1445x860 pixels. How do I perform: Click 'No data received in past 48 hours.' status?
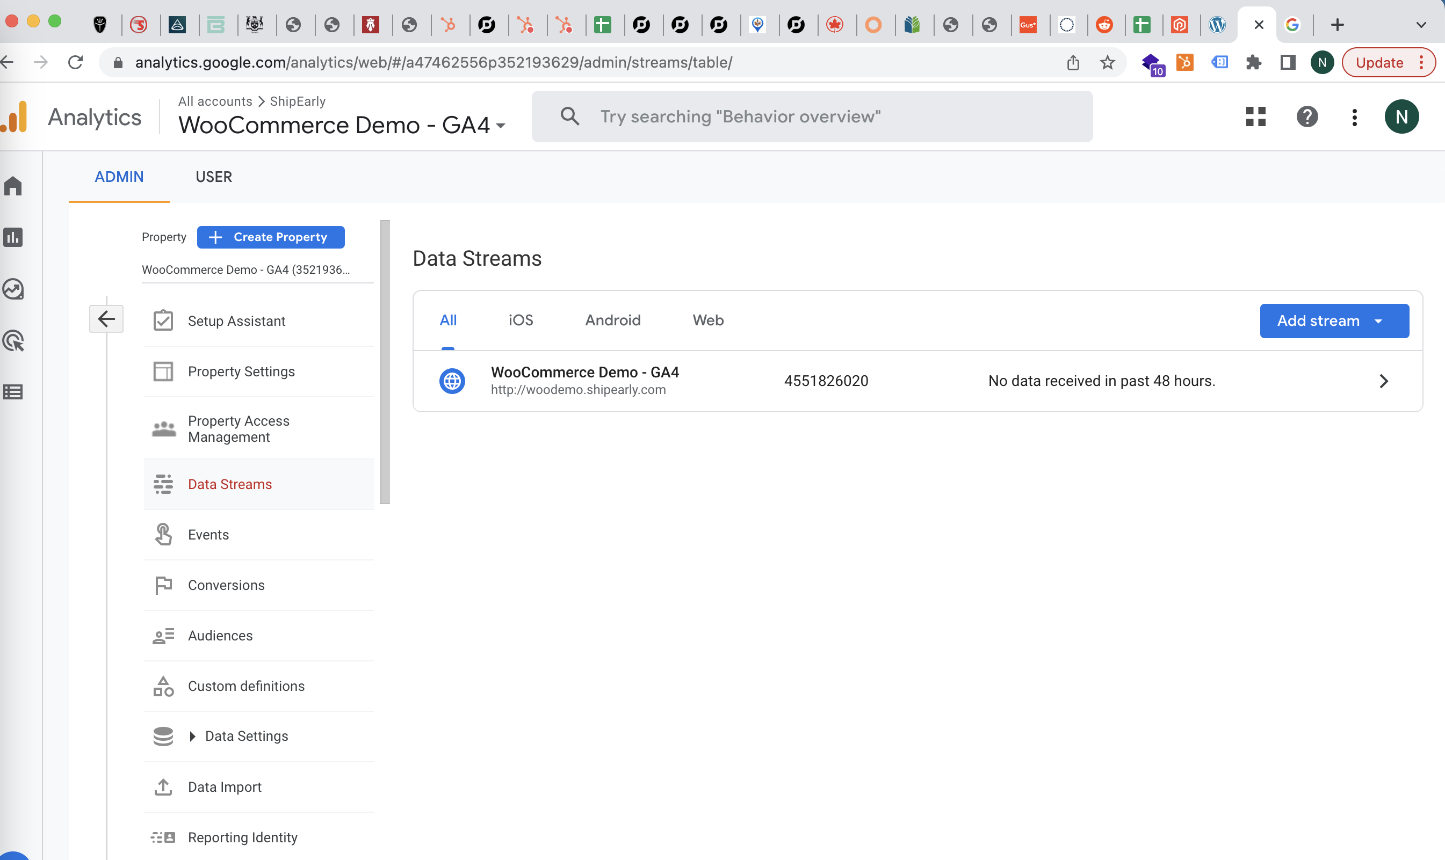tap(1102, 381)
